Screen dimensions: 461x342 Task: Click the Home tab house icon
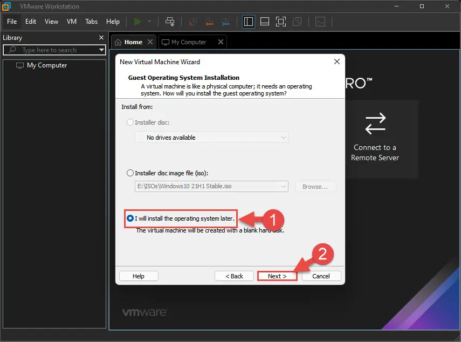(118, 43)
